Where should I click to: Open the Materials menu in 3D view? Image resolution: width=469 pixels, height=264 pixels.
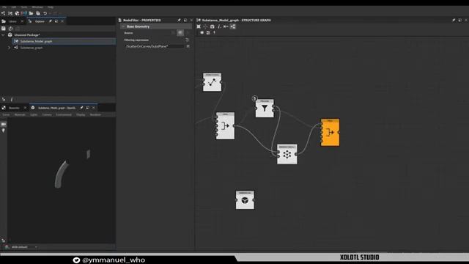tap(20, 114)
